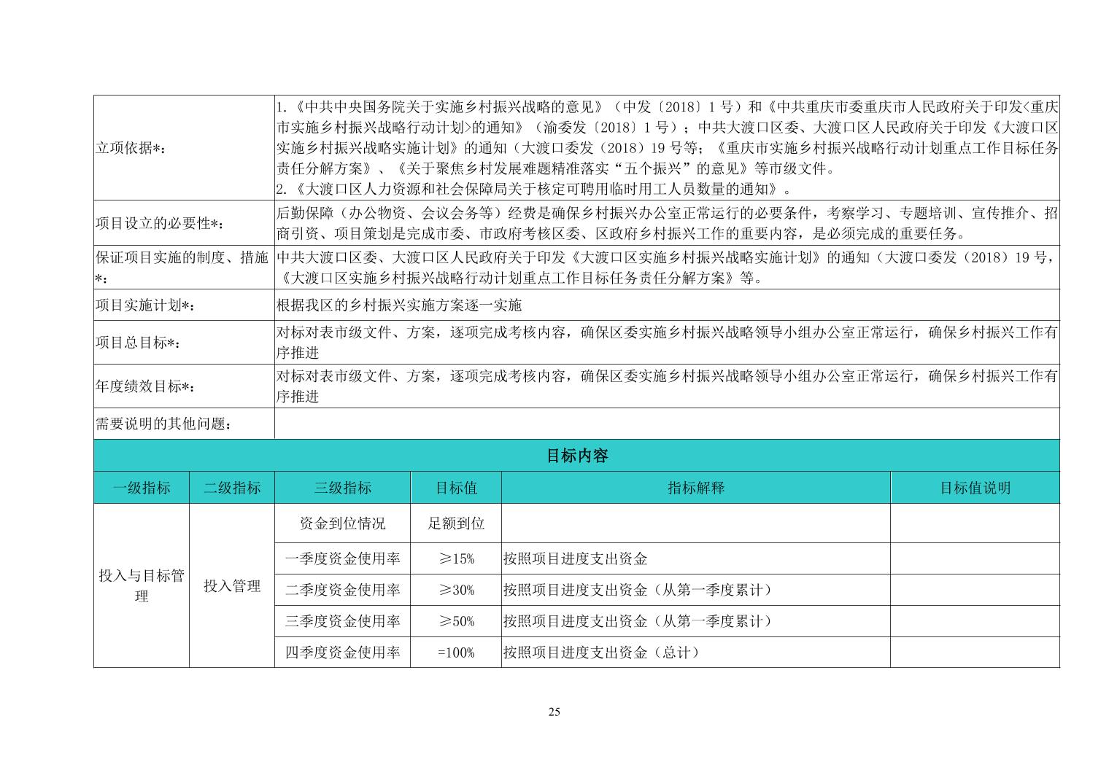Click empty cell beside 需要说明的其他问题

(666, 424)
